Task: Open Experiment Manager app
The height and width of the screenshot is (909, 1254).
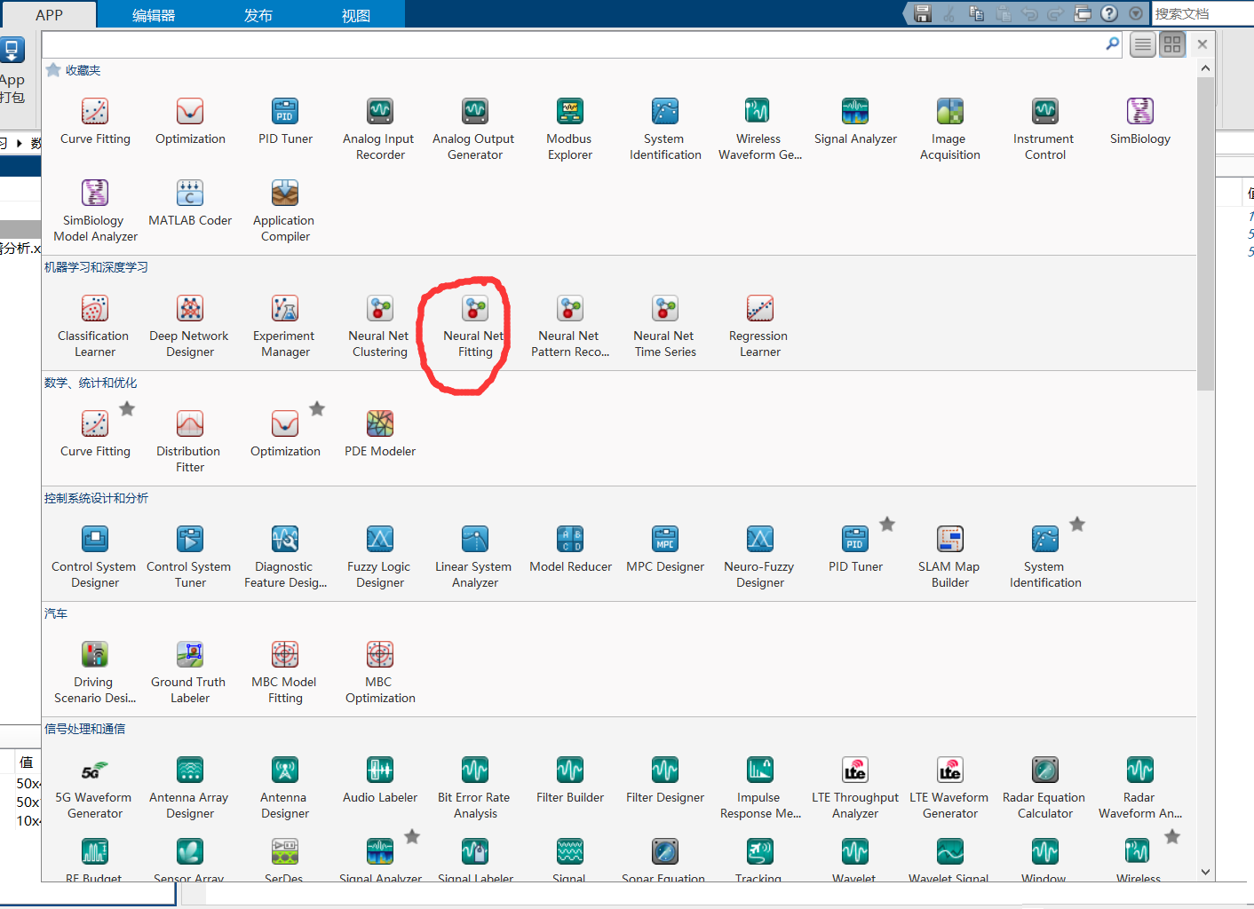Action: [284, 327]
